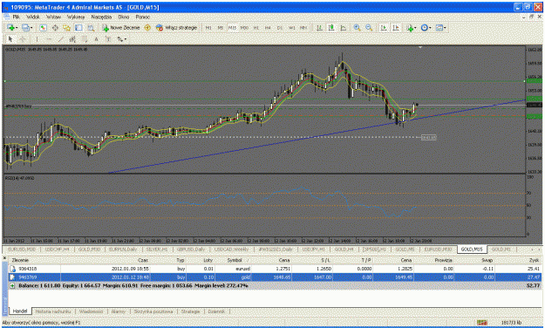
Task: Zoom in the chart
Action: (x=357, y=28)
